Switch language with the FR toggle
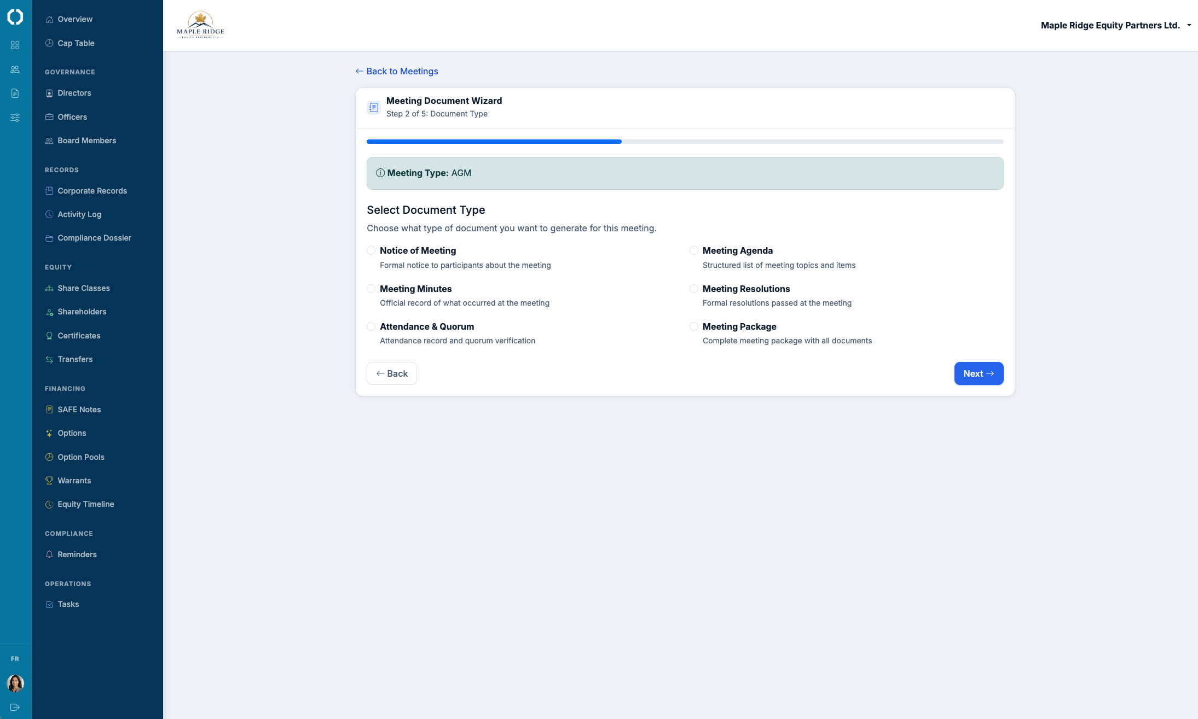1198x719 pixels. point(15,659)
